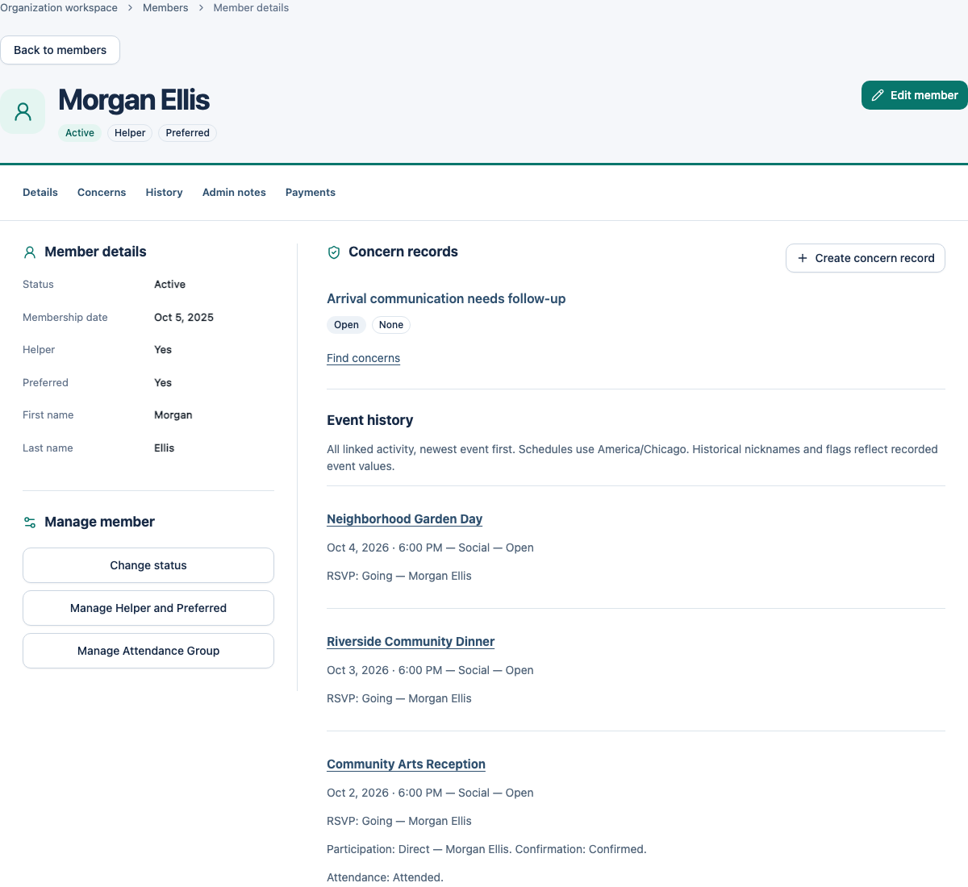Click the 'Membership date' label
968x887 pixels.
65,318
